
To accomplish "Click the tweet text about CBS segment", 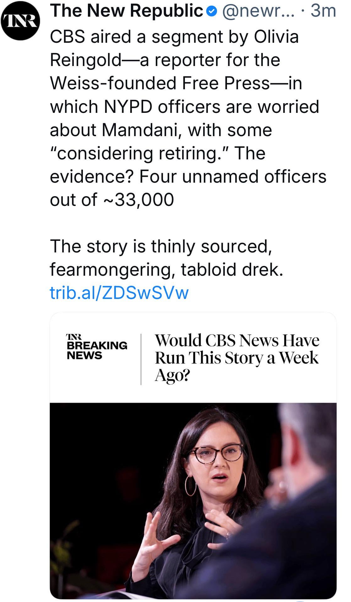I will [x=188, y=118].
